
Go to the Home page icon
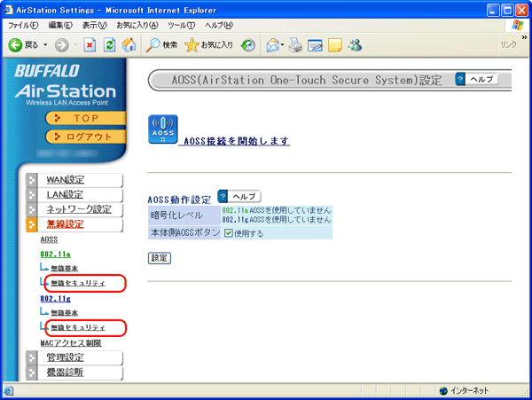click(x=129, y=45)
